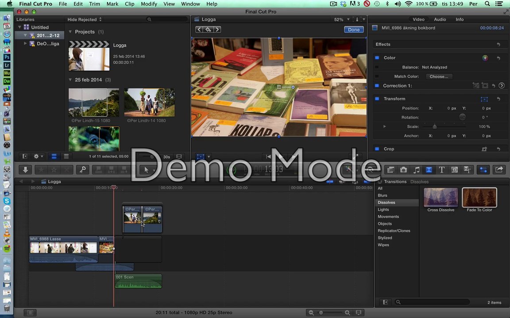Click the Done button in viewer
The image size is (510, 318).
[x=353, y=30]
